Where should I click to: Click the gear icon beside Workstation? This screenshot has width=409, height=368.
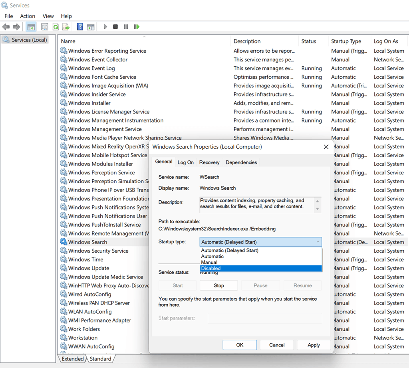coord(64,337)
